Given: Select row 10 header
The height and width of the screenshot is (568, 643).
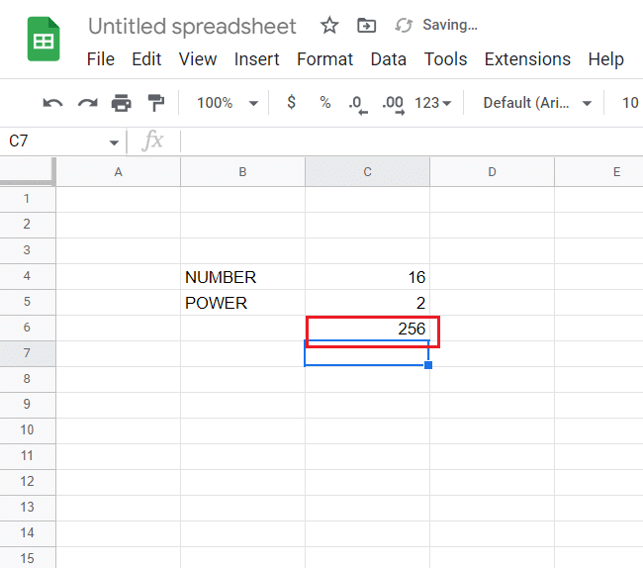Looking at the screenshot, I should (x=27, y=430).
